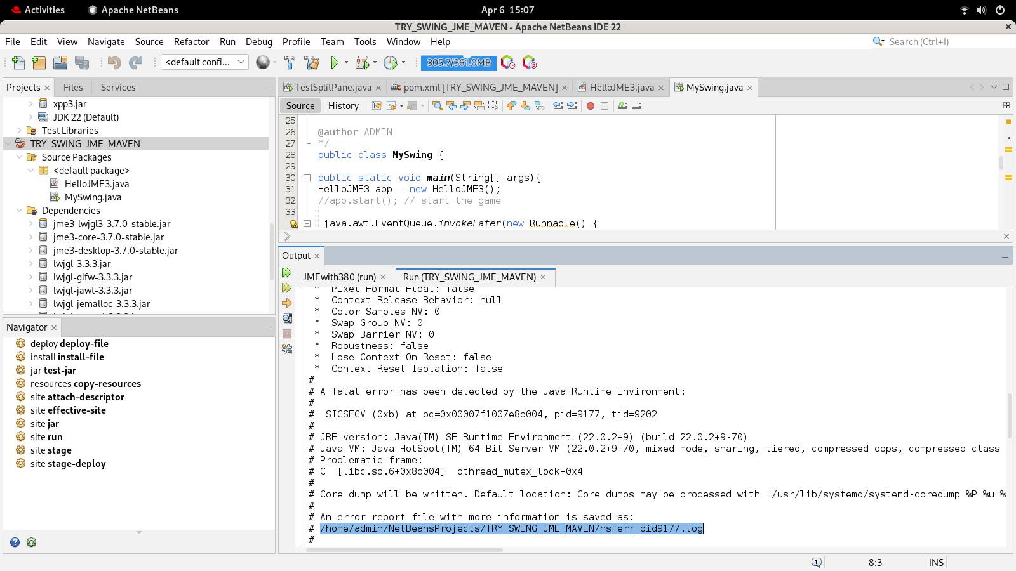
Task: Click the Redo toolbar icon
Action: click(x=136, y=62)
